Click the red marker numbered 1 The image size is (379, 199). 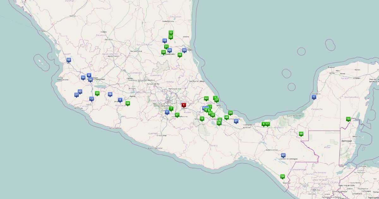183,105
